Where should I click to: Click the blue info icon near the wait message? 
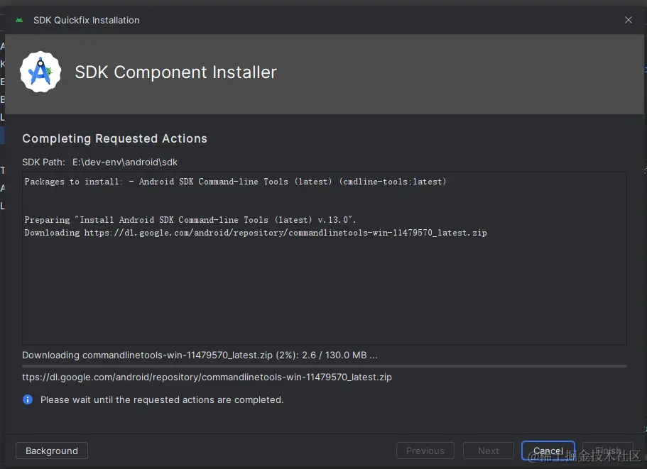click(x=27, y=399)
